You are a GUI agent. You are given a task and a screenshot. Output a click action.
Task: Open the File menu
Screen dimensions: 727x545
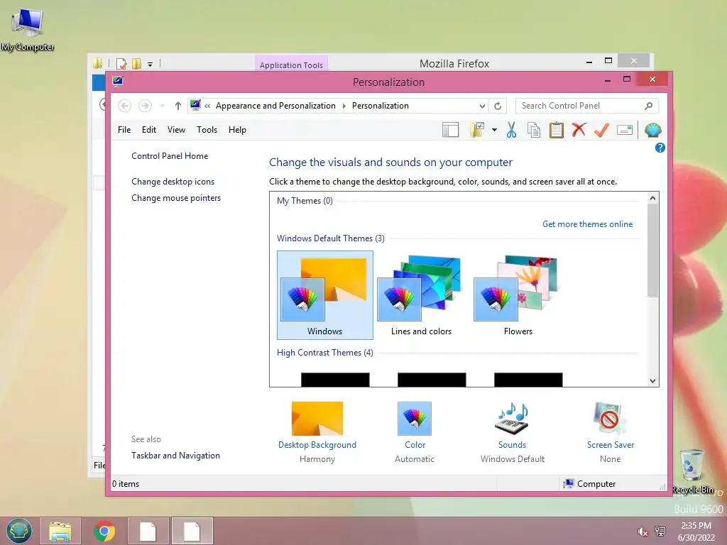point(124,130)
